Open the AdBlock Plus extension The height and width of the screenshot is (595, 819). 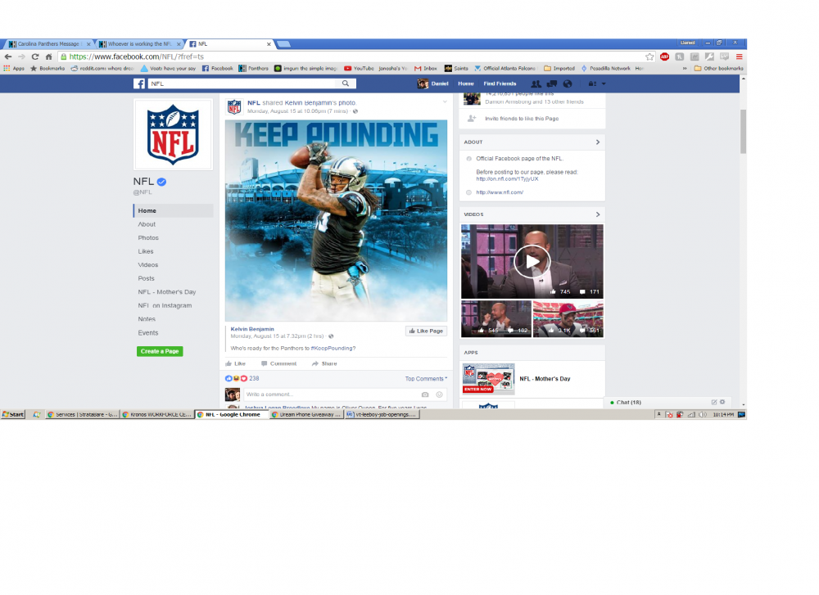(664, 57)
